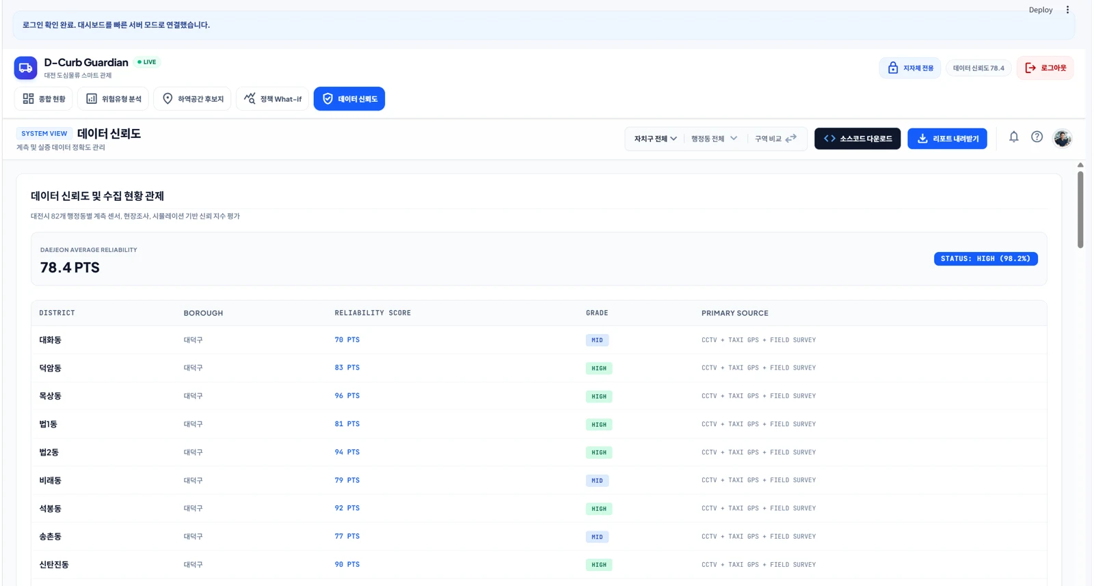The height and width of the screenshot is (586, 1094).
Task: Open the help question mark icon
Action: (x=1037, y=137)
